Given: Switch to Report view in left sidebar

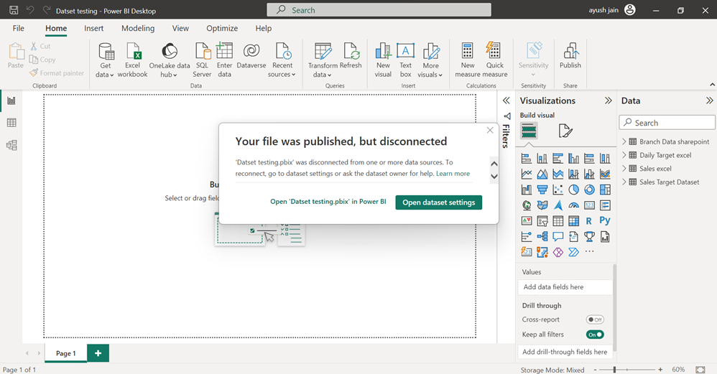Looking at the screenshot, I should pyautogui.click(x=11, y=100).
